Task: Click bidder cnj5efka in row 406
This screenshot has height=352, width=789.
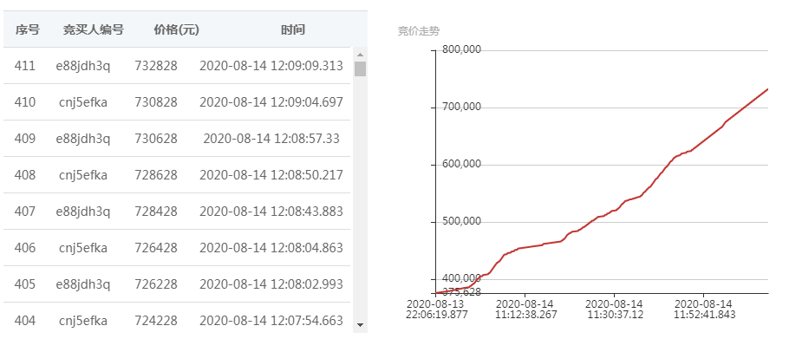Action: 83,248
